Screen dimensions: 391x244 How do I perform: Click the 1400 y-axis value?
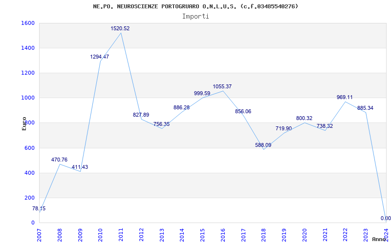pyautogui.click(x=28, y=48)
